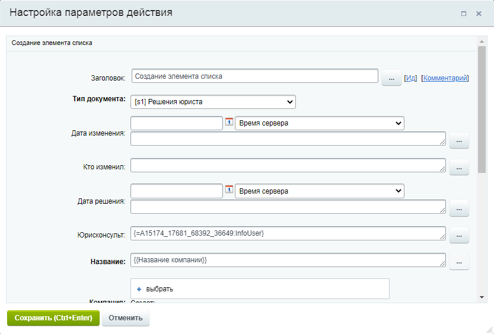Click the Отменить button
The image size is (494, 334).
coord(126,318)
